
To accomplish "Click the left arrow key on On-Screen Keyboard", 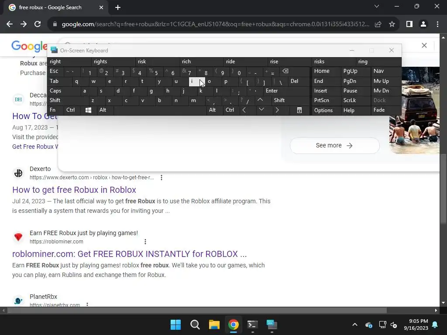I will [x=244, y=110].
